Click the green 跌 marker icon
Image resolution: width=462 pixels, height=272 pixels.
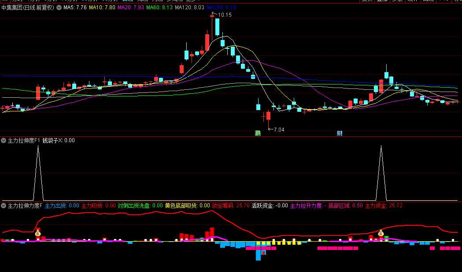[258, 133]
